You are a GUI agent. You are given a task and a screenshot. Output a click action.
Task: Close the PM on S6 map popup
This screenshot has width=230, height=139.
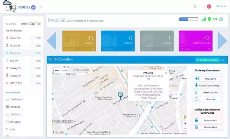pyautogui.click(x=166, y=73)
